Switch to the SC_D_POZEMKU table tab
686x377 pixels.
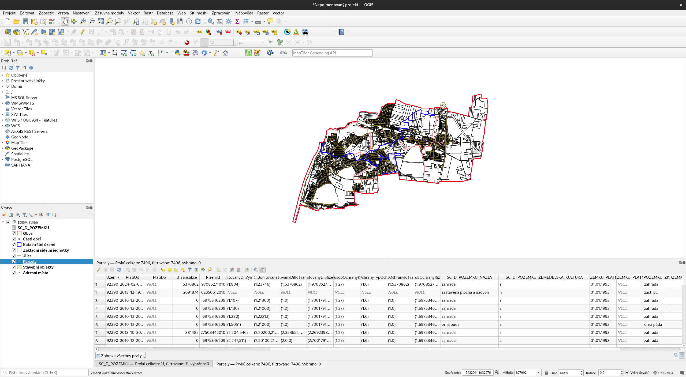[x=154, y=364]
